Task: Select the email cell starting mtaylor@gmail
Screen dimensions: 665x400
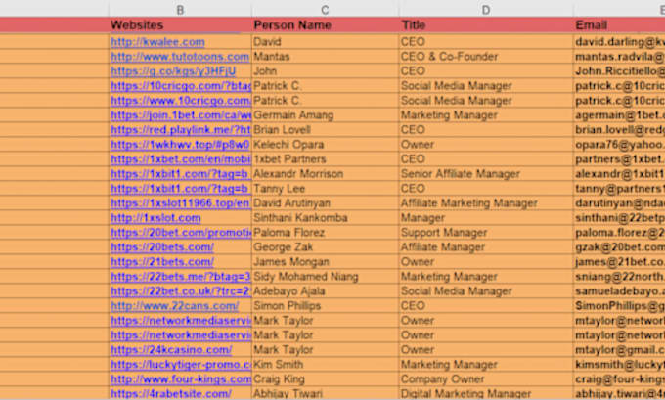Action: tap(619, 349)
